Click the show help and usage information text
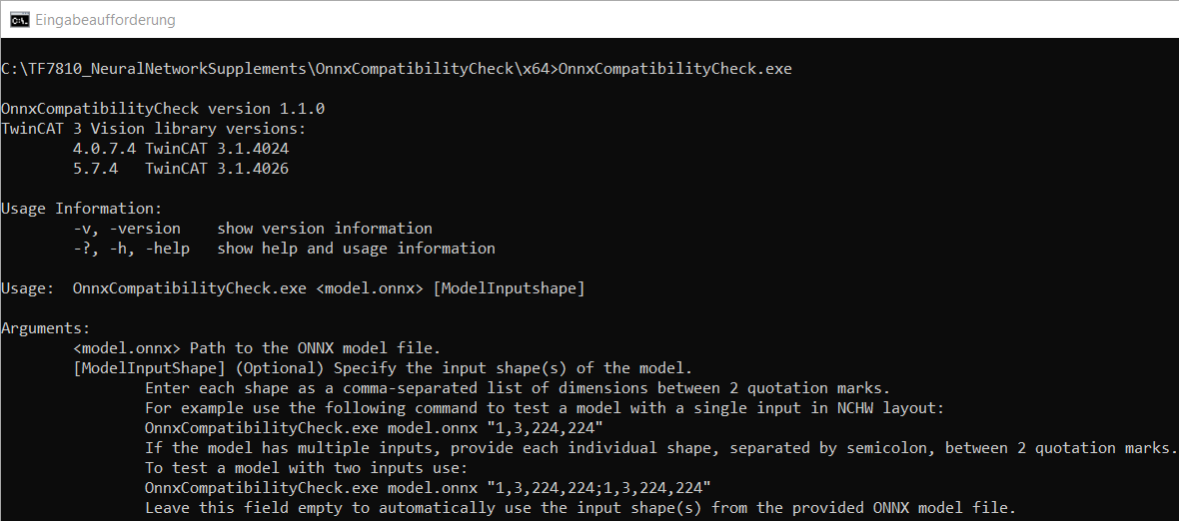 pos(356,249)
